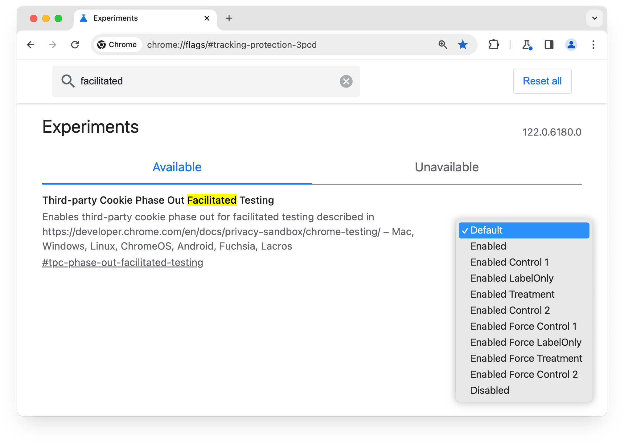This screenshot has width=624, height=444.
Task: Choose Enabled Force Treatment option
Action: click(x=526, y=358)
